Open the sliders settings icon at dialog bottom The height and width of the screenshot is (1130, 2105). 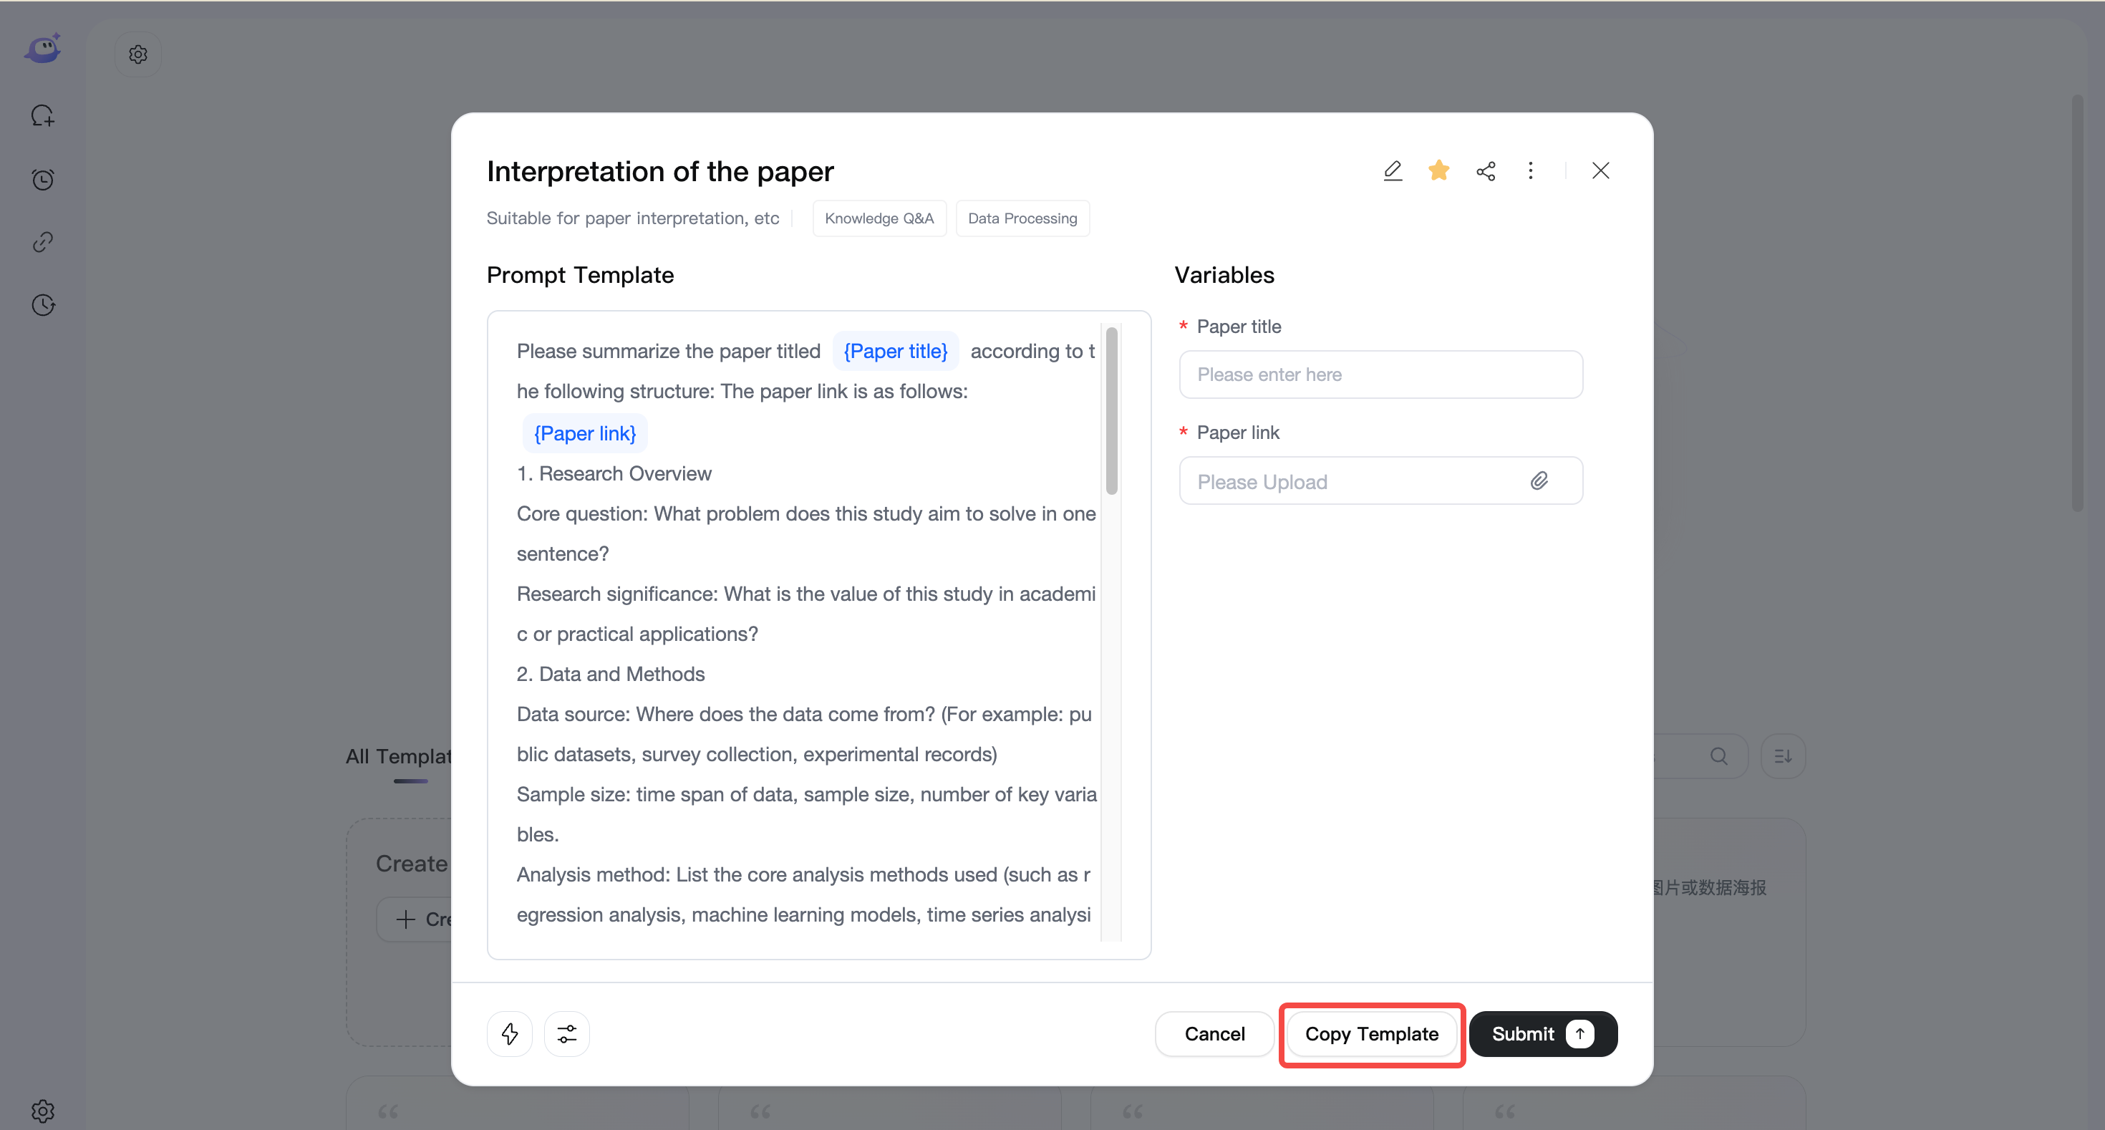(x=566, y=1033)
